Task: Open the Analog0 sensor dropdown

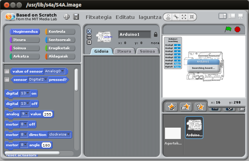Action: pos(54,71)
